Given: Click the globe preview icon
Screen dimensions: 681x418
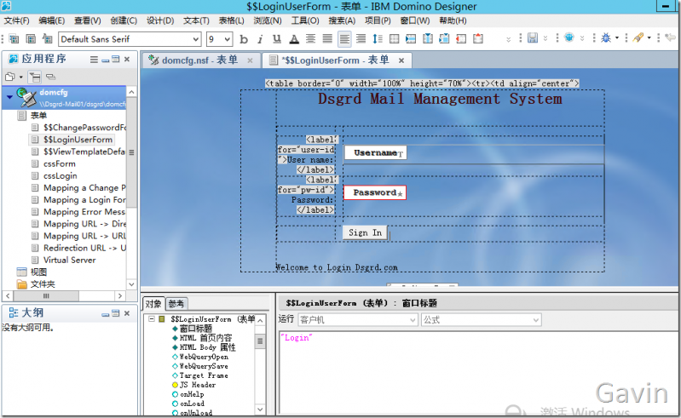Looking at the screenshot, I should click(x=569, y=37).
